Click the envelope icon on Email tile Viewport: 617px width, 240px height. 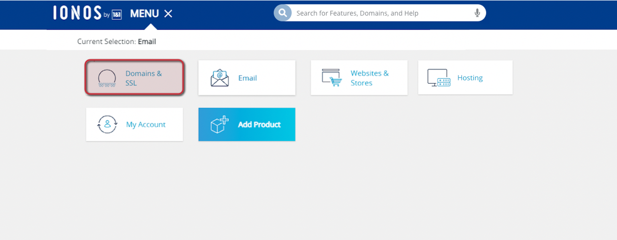(x=220, y=78)
